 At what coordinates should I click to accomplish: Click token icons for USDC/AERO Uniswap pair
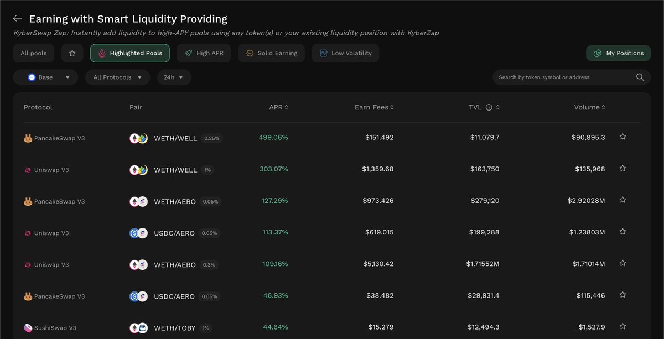[138, 233]
